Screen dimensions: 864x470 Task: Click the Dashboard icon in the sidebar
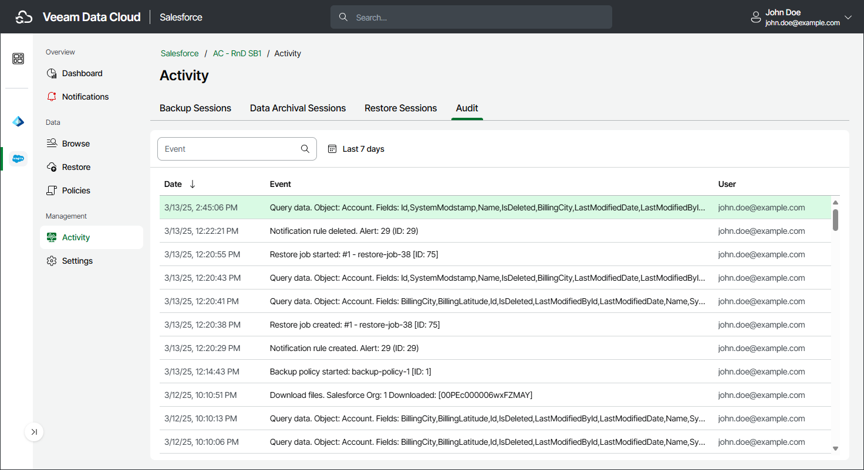click(52, 73)
